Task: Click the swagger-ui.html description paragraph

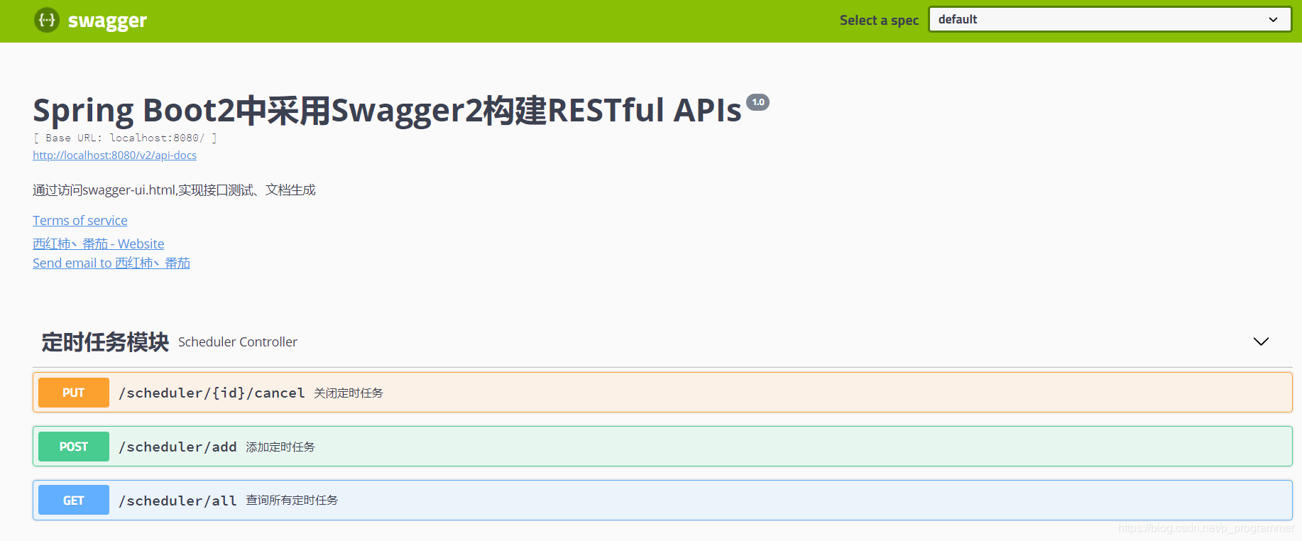Action: (174, 190)
